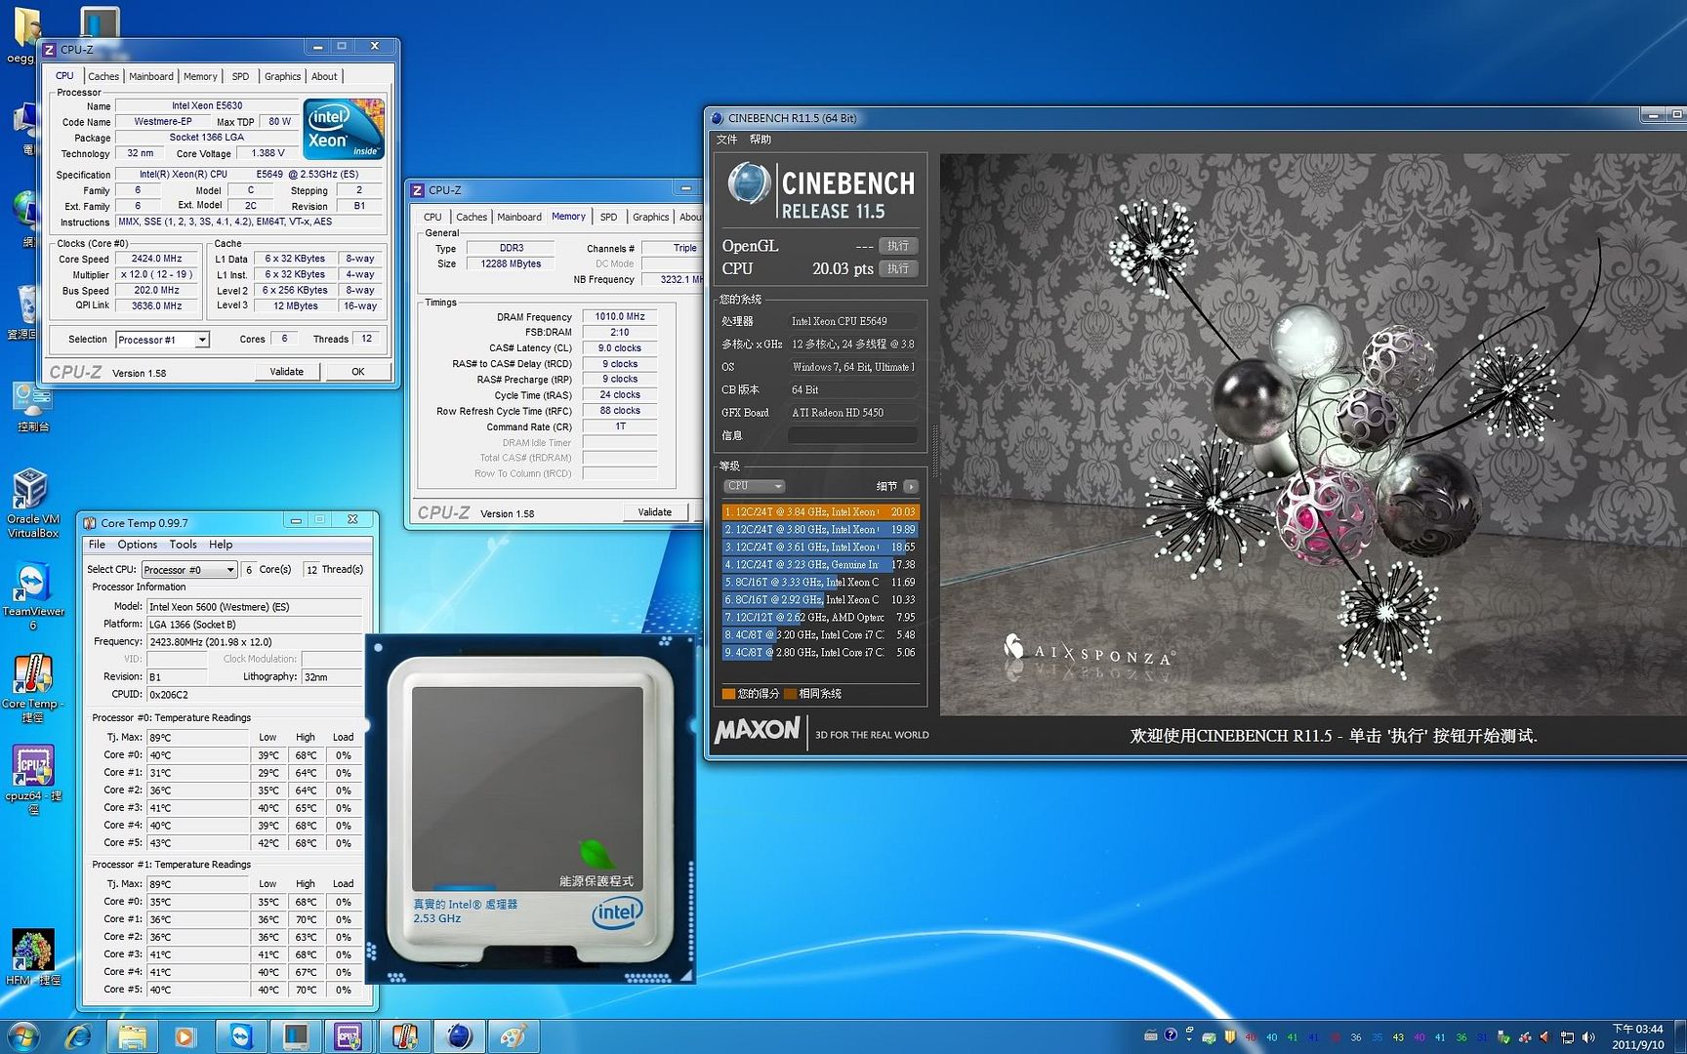Open Core Temp Options menu
This screenshot has width=1687, height=1054.
pyautogui.click(x=137, y=545)
